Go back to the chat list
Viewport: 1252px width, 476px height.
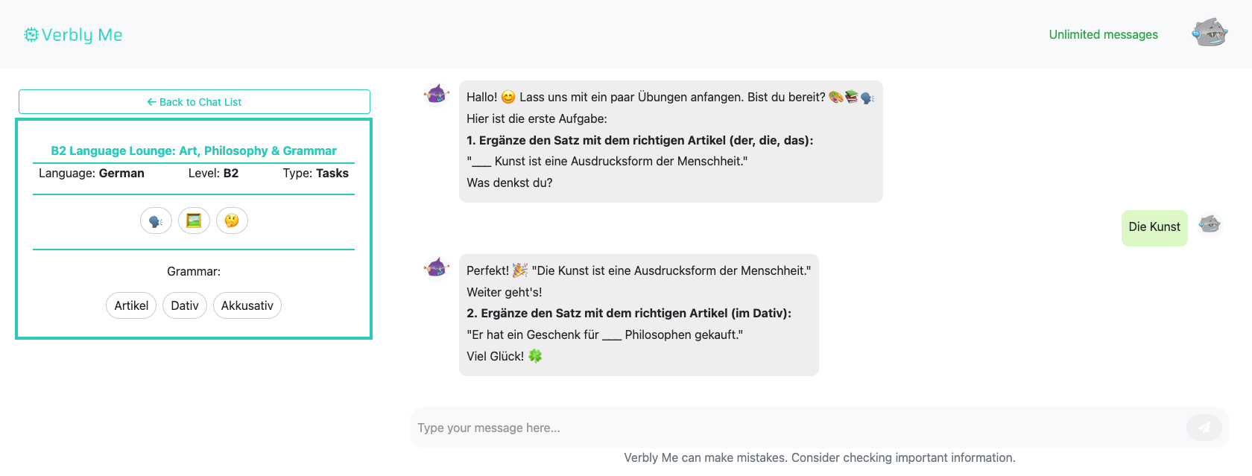pos(195,102)
